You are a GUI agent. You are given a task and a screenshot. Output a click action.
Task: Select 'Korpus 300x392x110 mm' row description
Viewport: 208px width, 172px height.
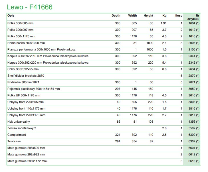(48, 56)
